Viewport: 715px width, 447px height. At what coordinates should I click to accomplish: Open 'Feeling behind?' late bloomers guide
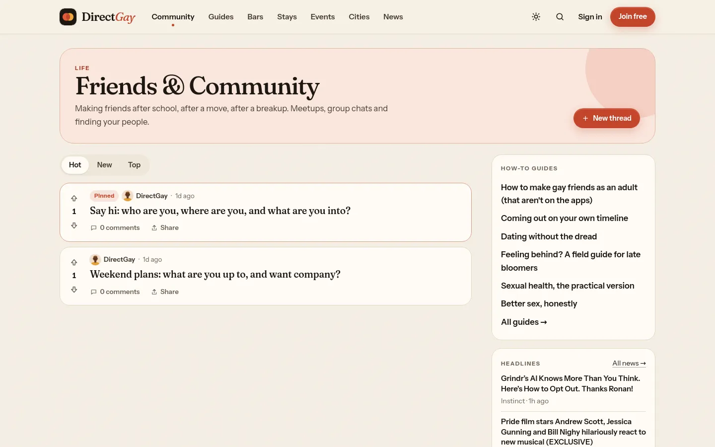571,261
